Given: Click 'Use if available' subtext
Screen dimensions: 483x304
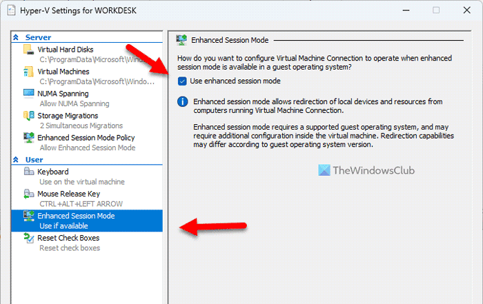Looking at the screenshot, I should click(63, 226).
